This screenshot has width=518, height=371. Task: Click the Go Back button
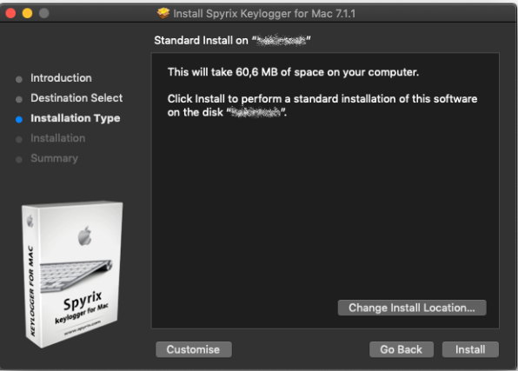[x=401, y=349]
